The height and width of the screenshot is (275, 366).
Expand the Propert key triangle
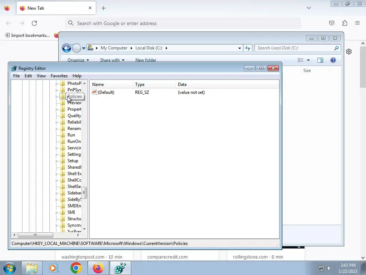(x=56, y=110)
